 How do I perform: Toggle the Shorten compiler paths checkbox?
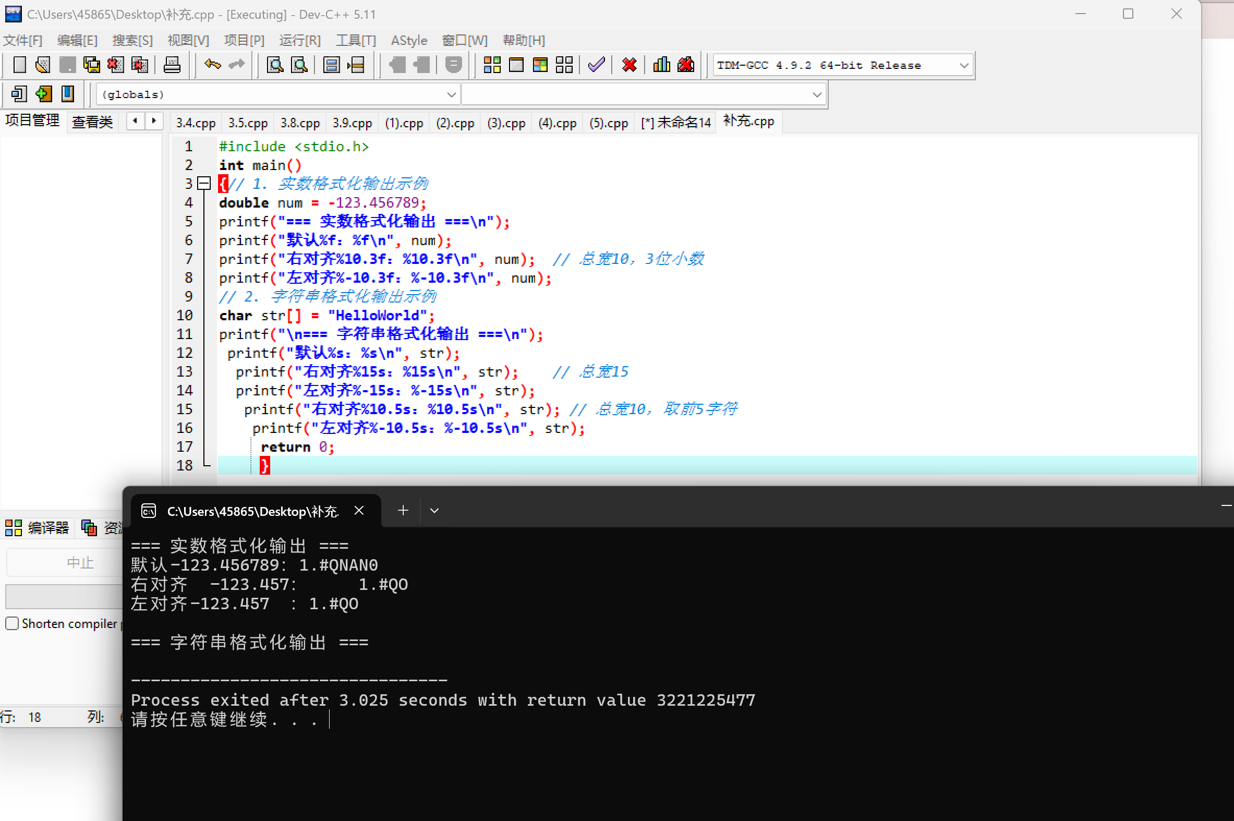(12, 623)
